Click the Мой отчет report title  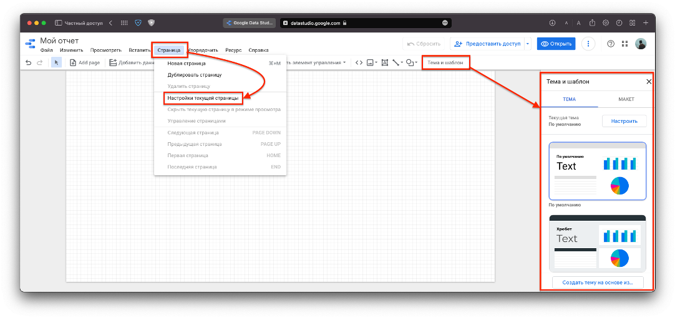tap(59, 41)
